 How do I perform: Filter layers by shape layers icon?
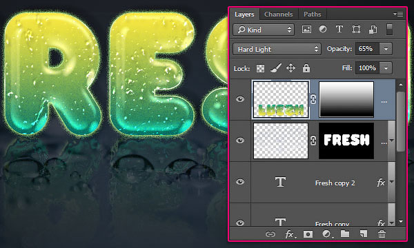[356, 29]
